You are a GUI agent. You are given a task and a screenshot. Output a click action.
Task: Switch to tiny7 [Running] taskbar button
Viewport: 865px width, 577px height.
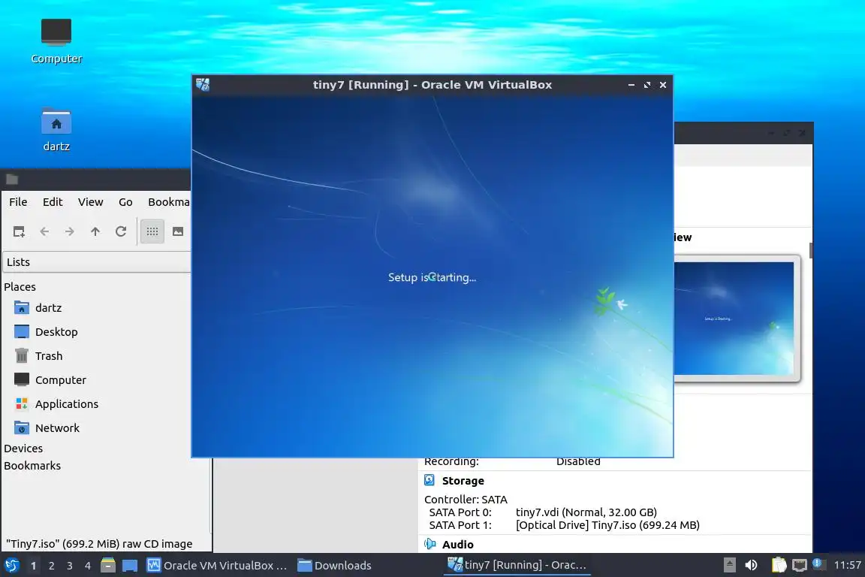tap(517, 565)
